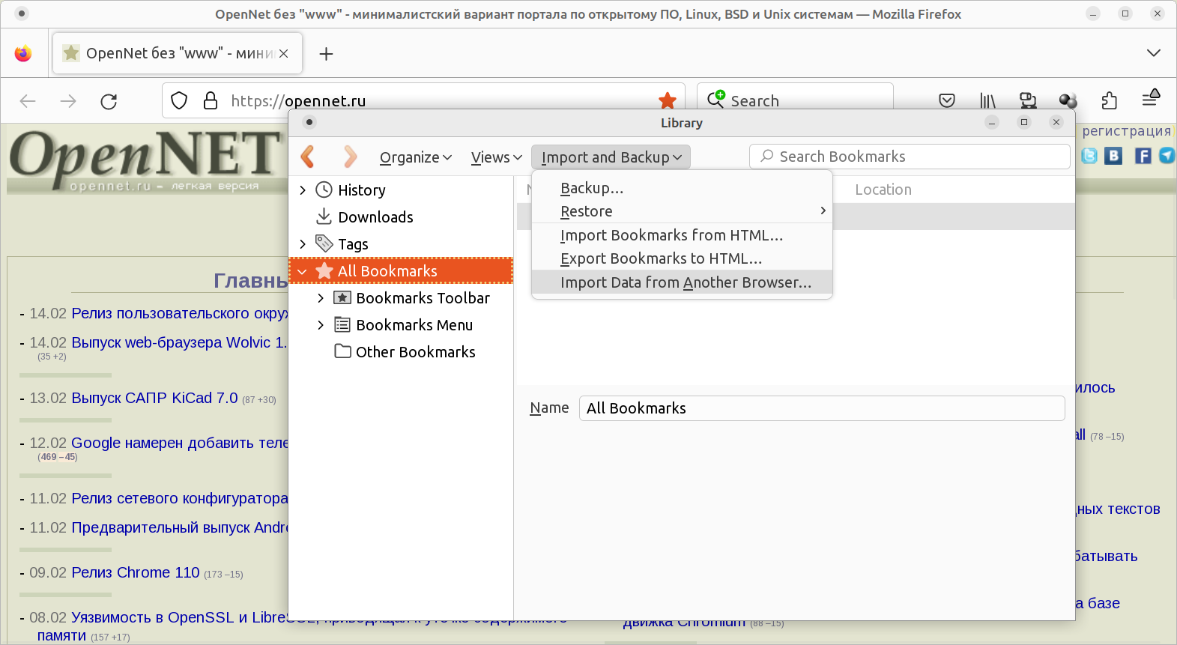
Task: Select the Bookmarks Toolbar folder
Action: [x=423, y=298]
